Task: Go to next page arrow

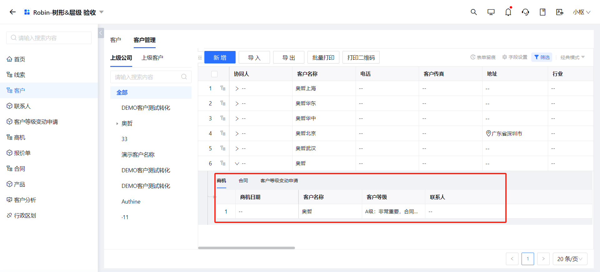Action: click(x=543, y=259)
